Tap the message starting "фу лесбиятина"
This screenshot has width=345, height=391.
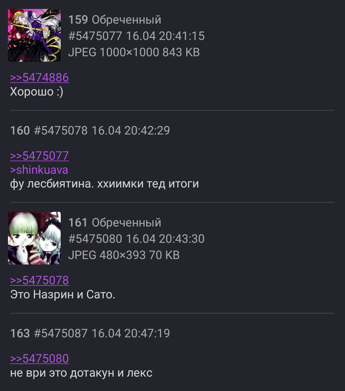point(104,184)
